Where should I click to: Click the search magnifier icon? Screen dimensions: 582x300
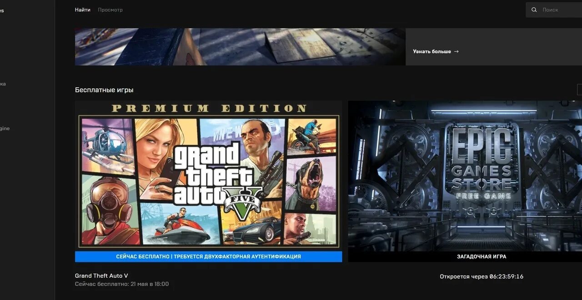pyautogui.click(x=534, y=10)
